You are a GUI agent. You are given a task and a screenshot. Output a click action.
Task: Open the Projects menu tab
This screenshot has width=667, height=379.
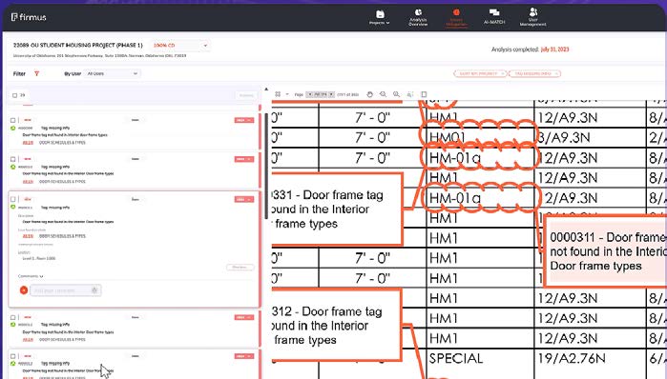pos(380,17)
